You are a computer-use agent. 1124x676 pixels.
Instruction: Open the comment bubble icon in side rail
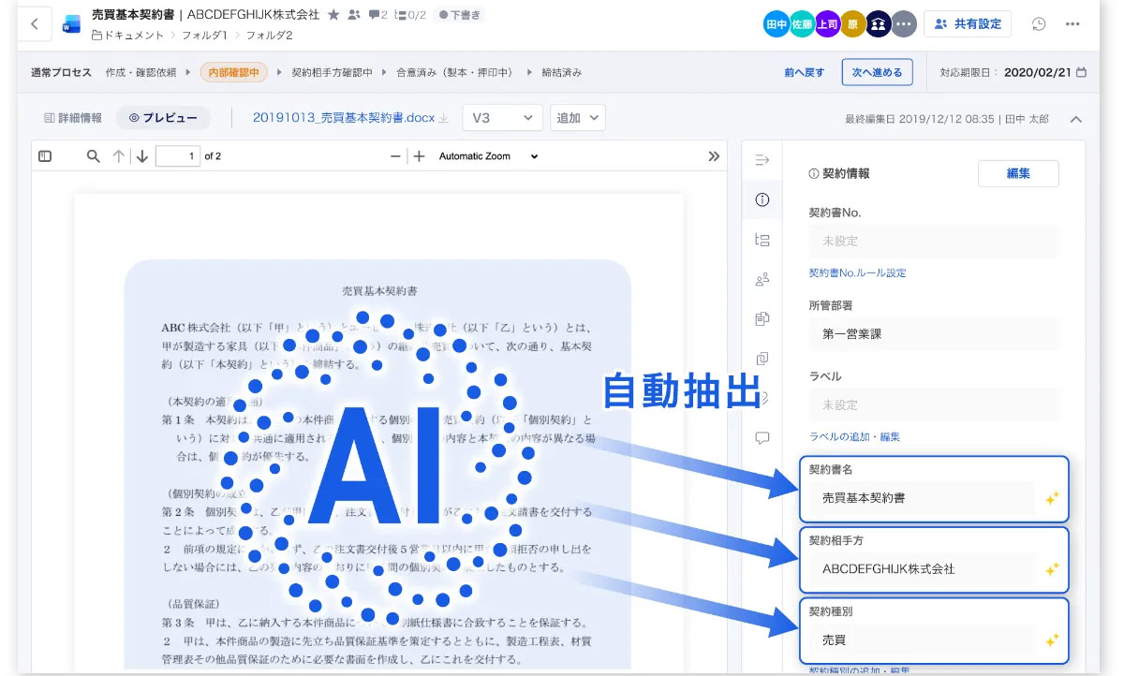pos(762,437)
